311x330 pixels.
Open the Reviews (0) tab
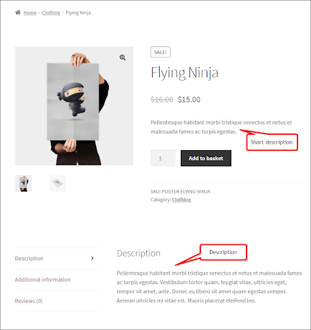point(29,301)
